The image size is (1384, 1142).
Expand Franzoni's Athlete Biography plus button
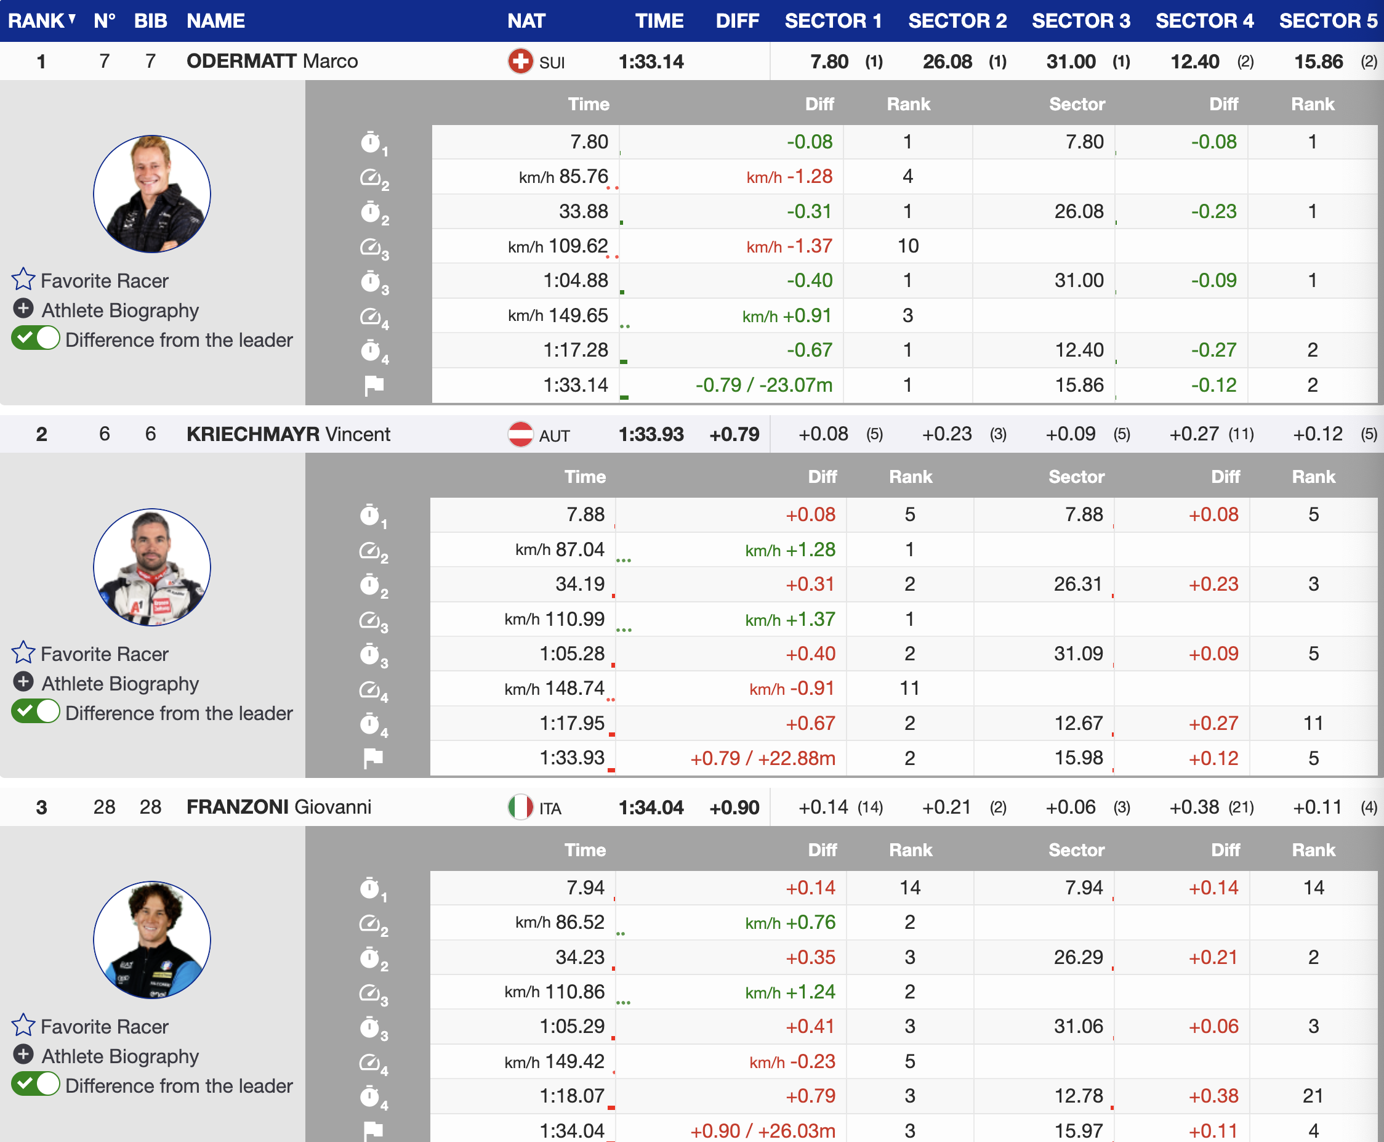pos(23,1055)
